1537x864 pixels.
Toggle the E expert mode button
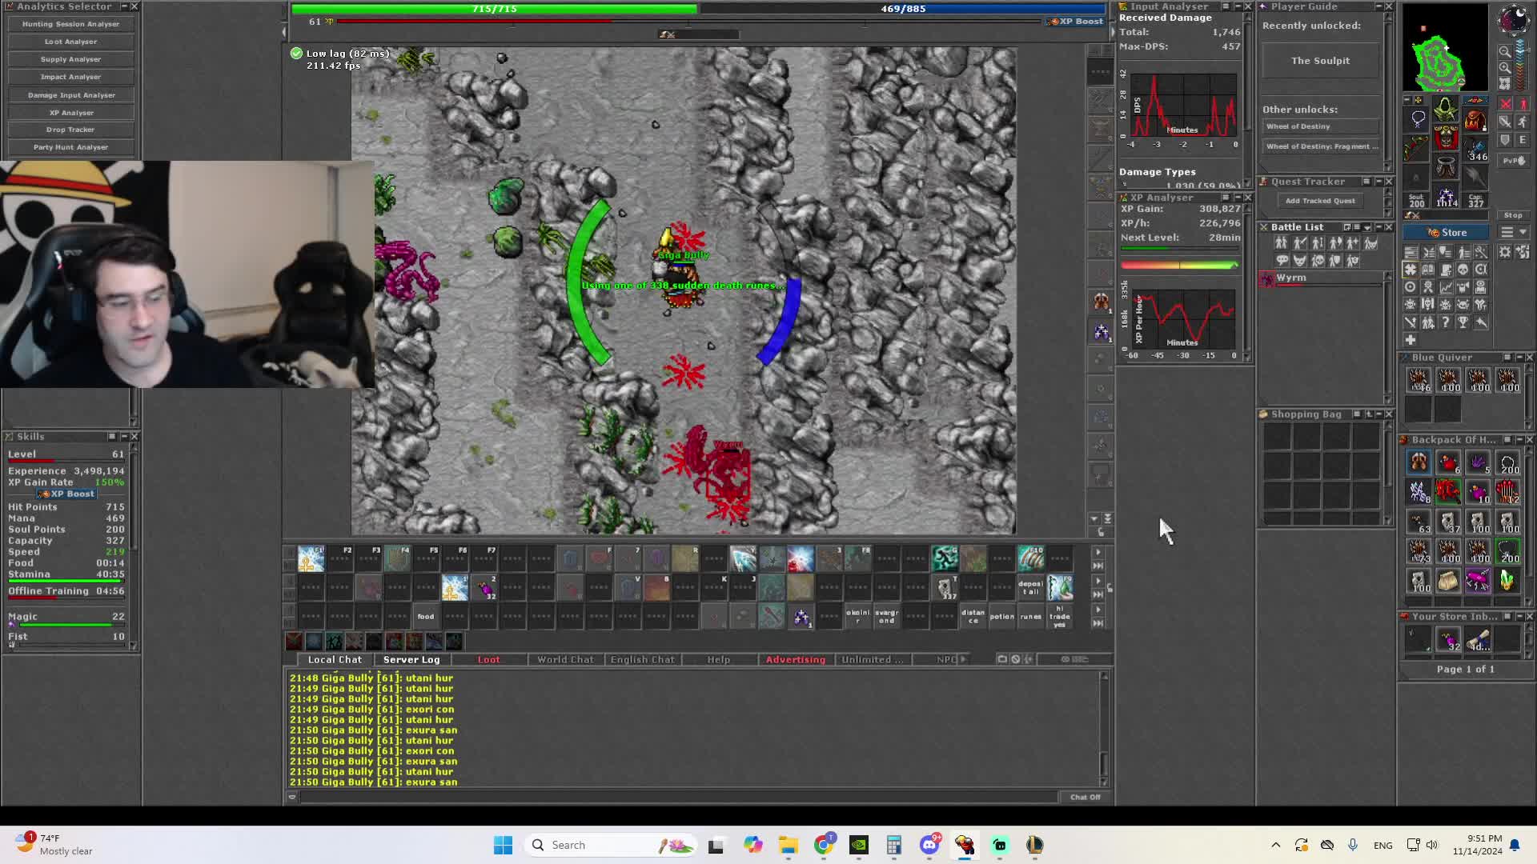coord(1523,140)
